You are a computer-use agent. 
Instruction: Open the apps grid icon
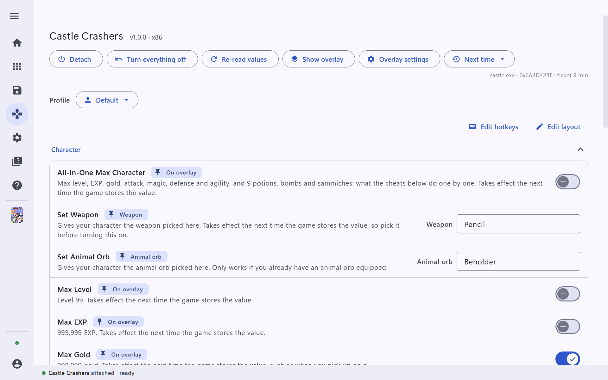17,66
